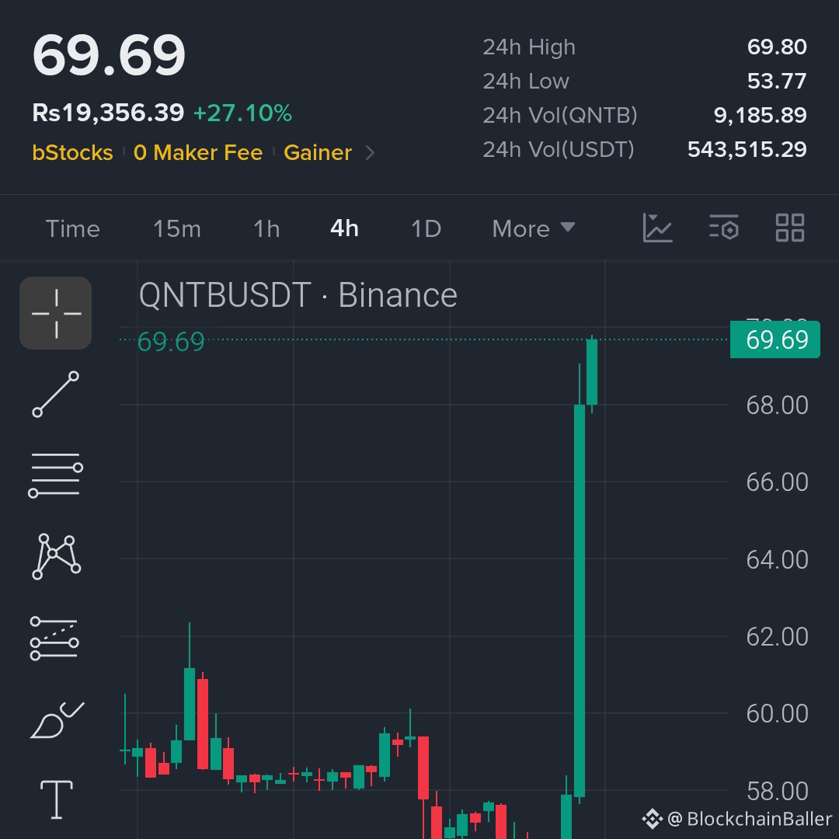839x839 pixels.
Task: Select the brush drawing tool
Action: 57,720
